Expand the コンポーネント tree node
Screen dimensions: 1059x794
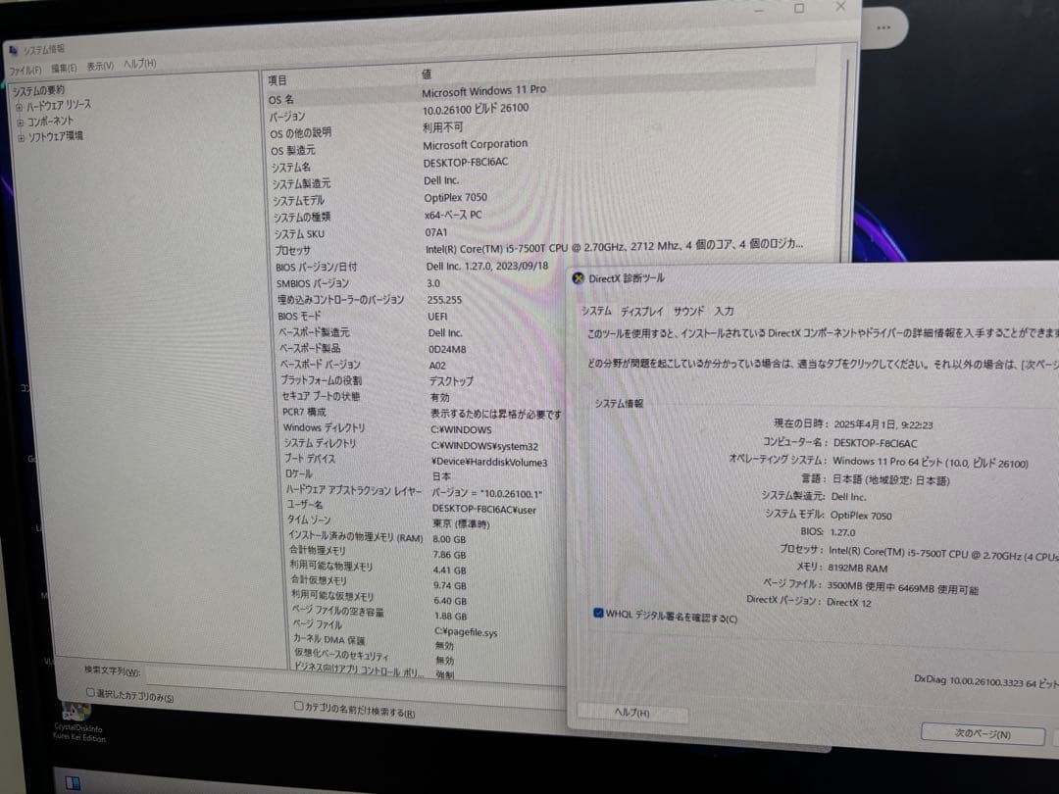click(x=21, y=123)
